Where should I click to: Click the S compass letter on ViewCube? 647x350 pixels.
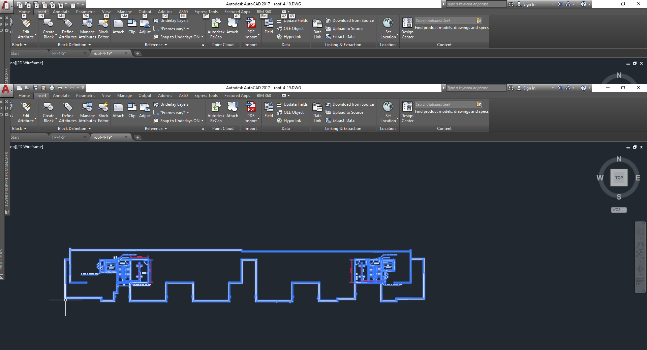pos(619,197)
